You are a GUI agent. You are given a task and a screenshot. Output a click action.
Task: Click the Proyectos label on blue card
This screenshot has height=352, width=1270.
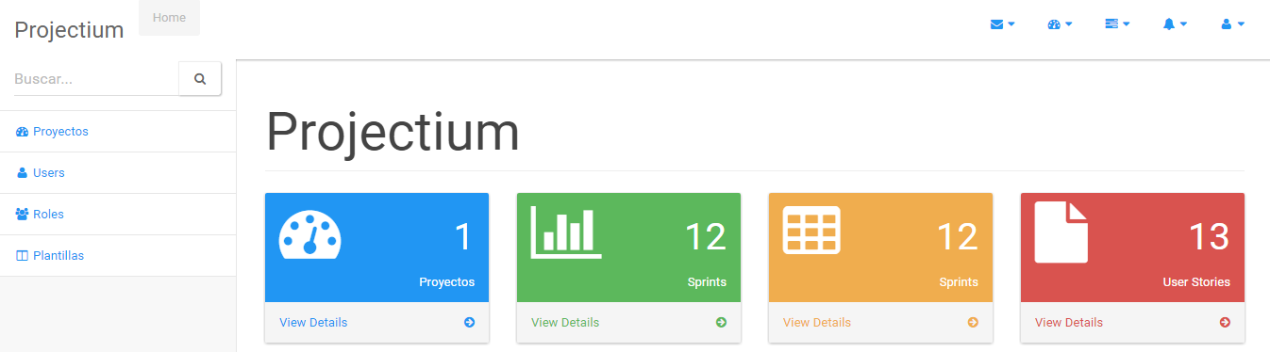pos(447,281)
